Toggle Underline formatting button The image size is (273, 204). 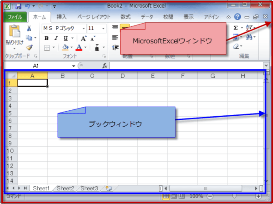66,38
